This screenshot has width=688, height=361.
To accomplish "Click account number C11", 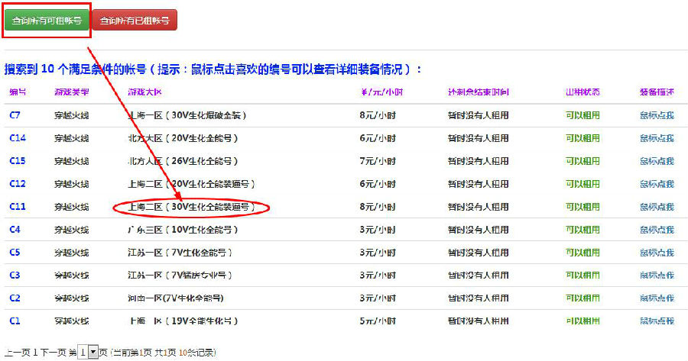I will 17,207.
